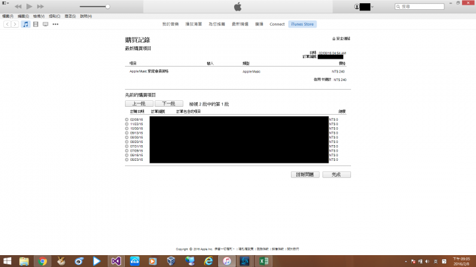Switch to the Connect tab
The height and width of the screenshot is (267, 476).
(x=277, y=24)
